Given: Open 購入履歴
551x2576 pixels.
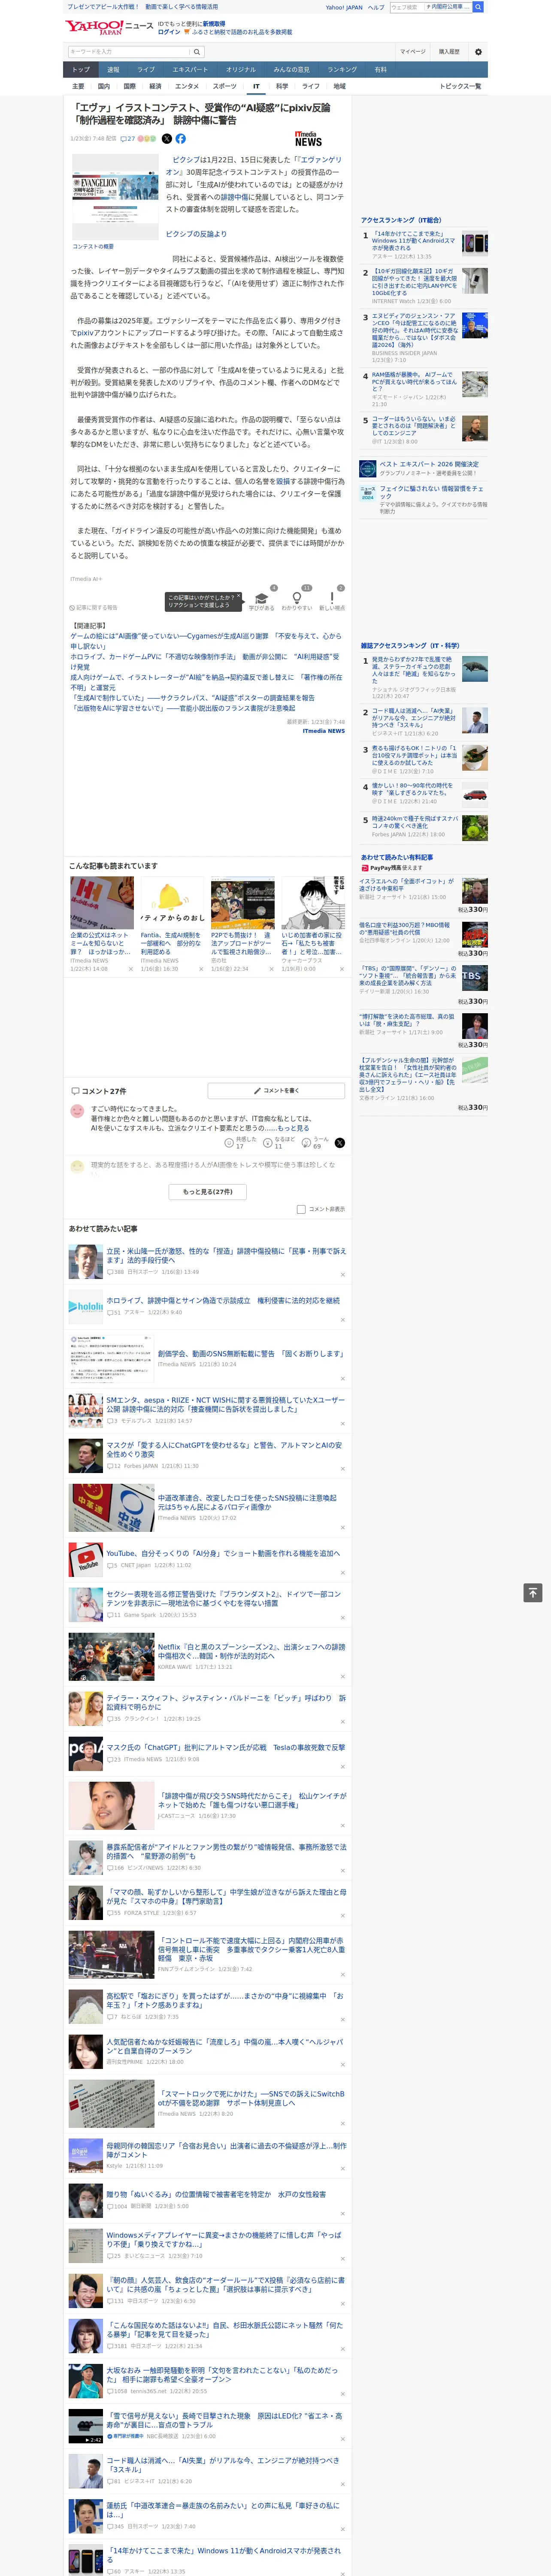Looking at the screenshot, I should pyautogui.click(x=449, y=52).
